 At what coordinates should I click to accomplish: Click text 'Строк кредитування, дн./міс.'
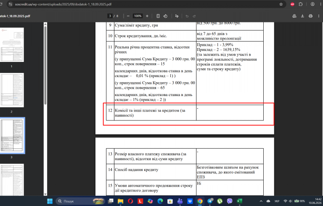tap(141, 36)
